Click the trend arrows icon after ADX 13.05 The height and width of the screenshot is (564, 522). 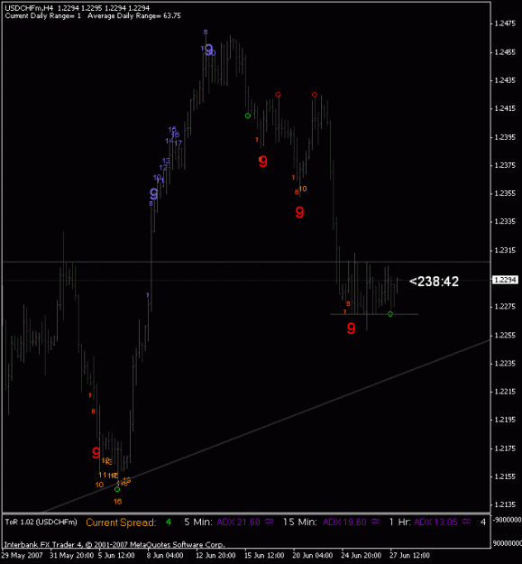tap(467, 522)
